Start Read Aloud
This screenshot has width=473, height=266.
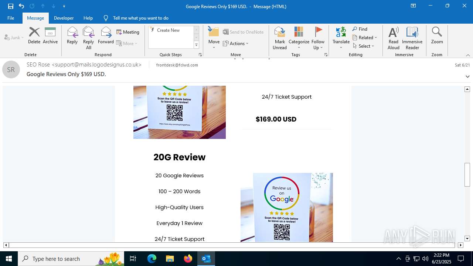coord(394,38)
